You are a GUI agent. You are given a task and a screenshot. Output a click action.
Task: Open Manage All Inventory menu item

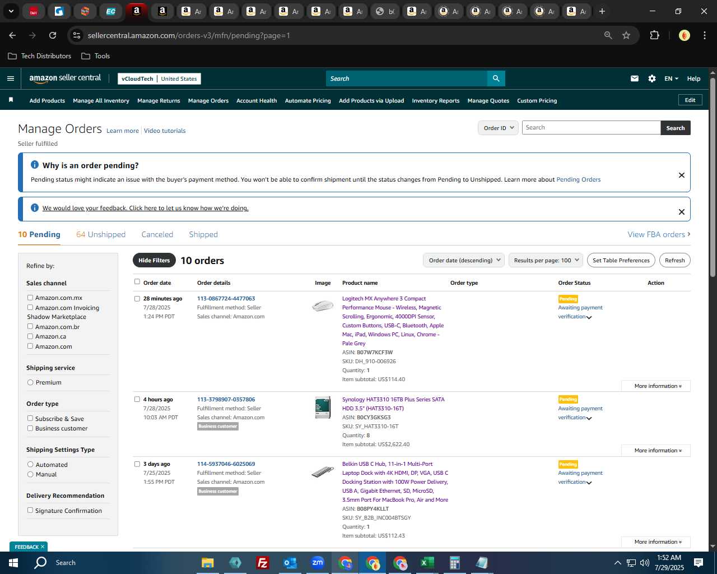tap(101, 101)
